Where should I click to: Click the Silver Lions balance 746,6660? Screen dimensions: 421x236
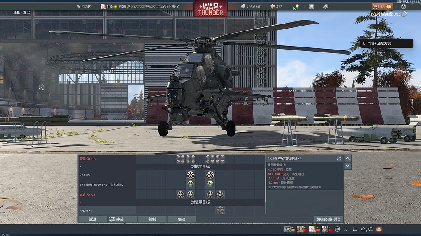click(x=251, y=6)
